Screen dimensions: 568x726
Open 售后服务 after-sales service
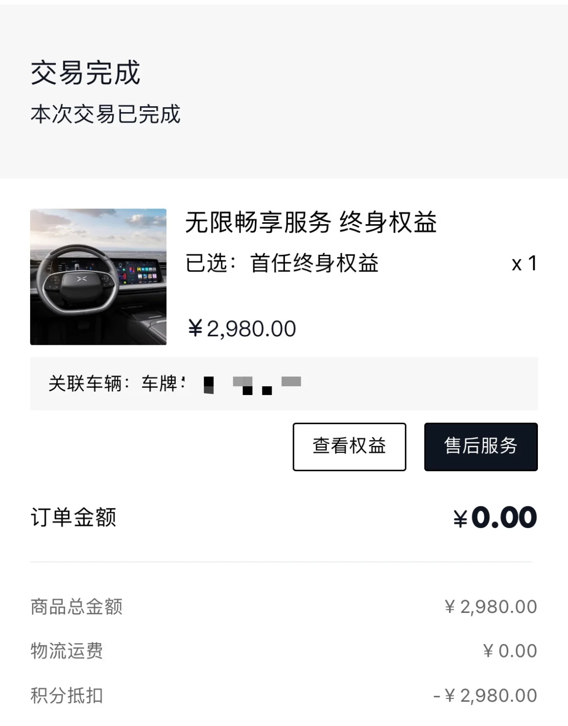481,446
